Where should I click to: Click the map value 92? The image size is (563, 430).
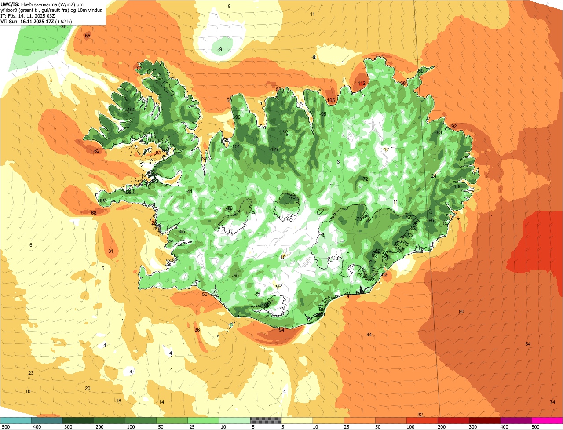454,126
